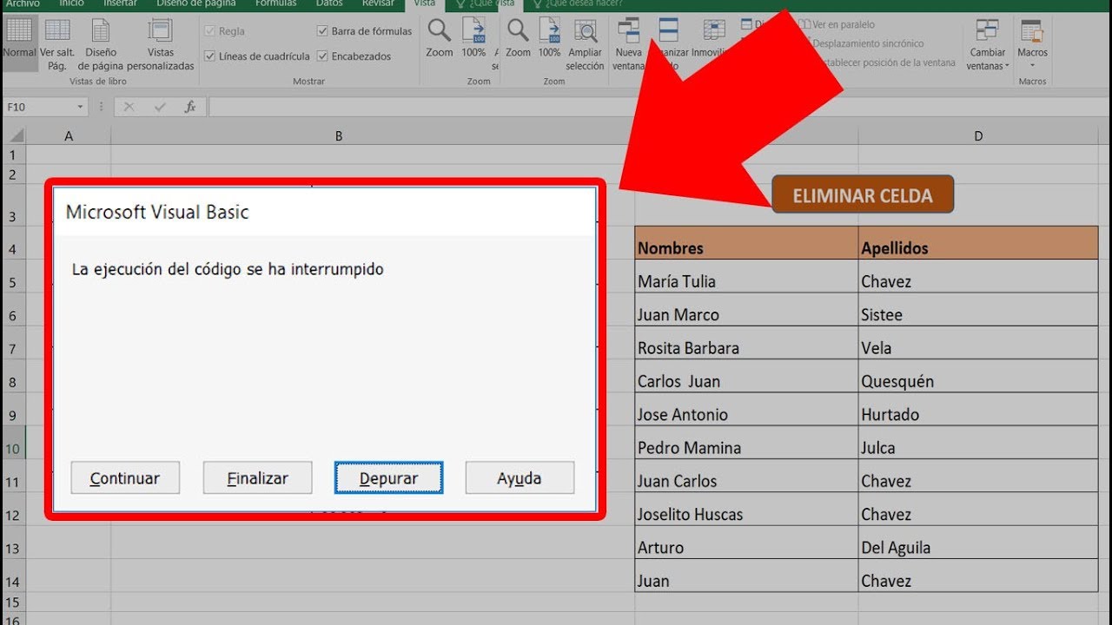Open the Revisar ribbon tab
The image size is (1112, 625).
(x=378, y=3)
